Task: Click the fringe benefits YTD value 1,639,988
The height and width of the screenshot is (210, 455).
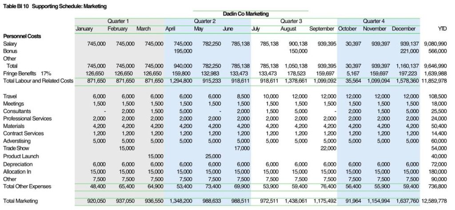Action: click(435, 73)
